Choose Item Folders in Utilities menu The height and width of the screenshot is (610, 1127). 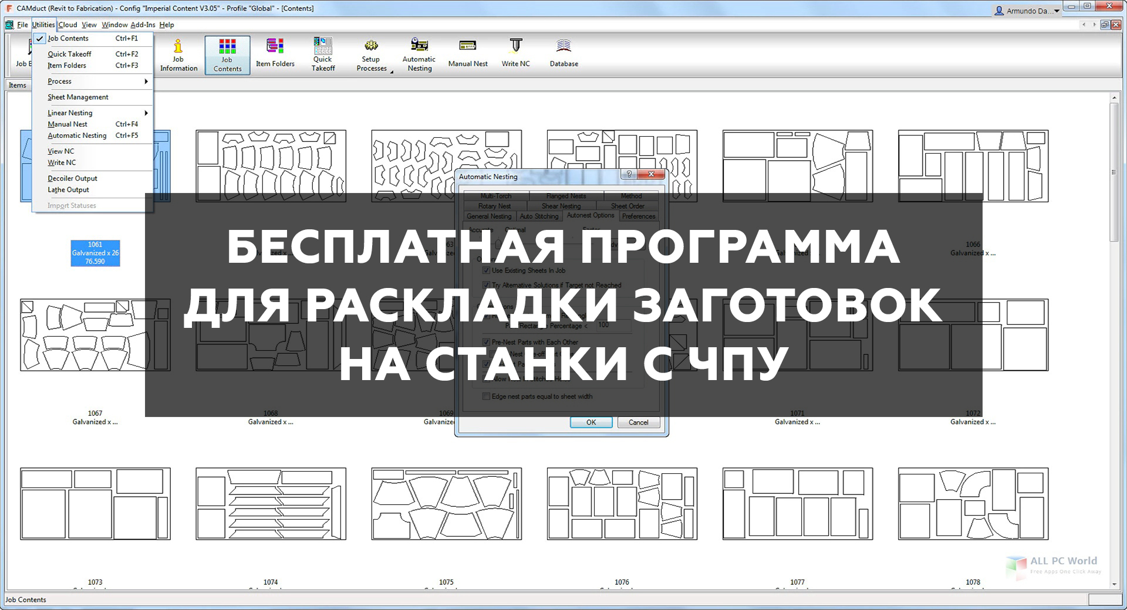pyautogui.click(x=94, y=66)
